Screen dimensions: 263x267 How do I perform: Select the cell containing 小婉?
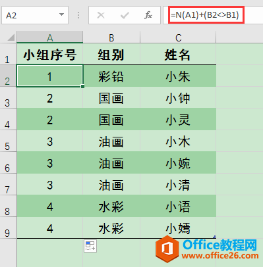click(178, 162)
